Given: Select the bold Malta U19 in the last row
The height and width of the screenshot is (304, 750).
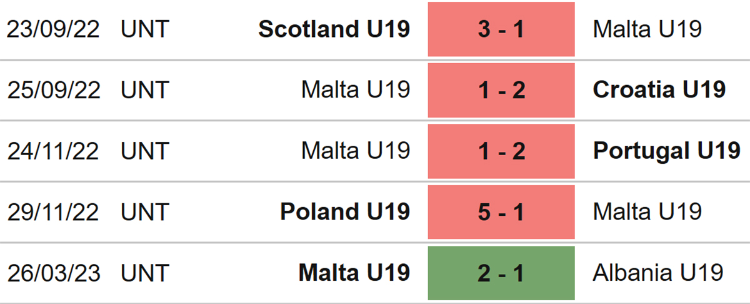Looking at the screenshot, I should [354, 272].
